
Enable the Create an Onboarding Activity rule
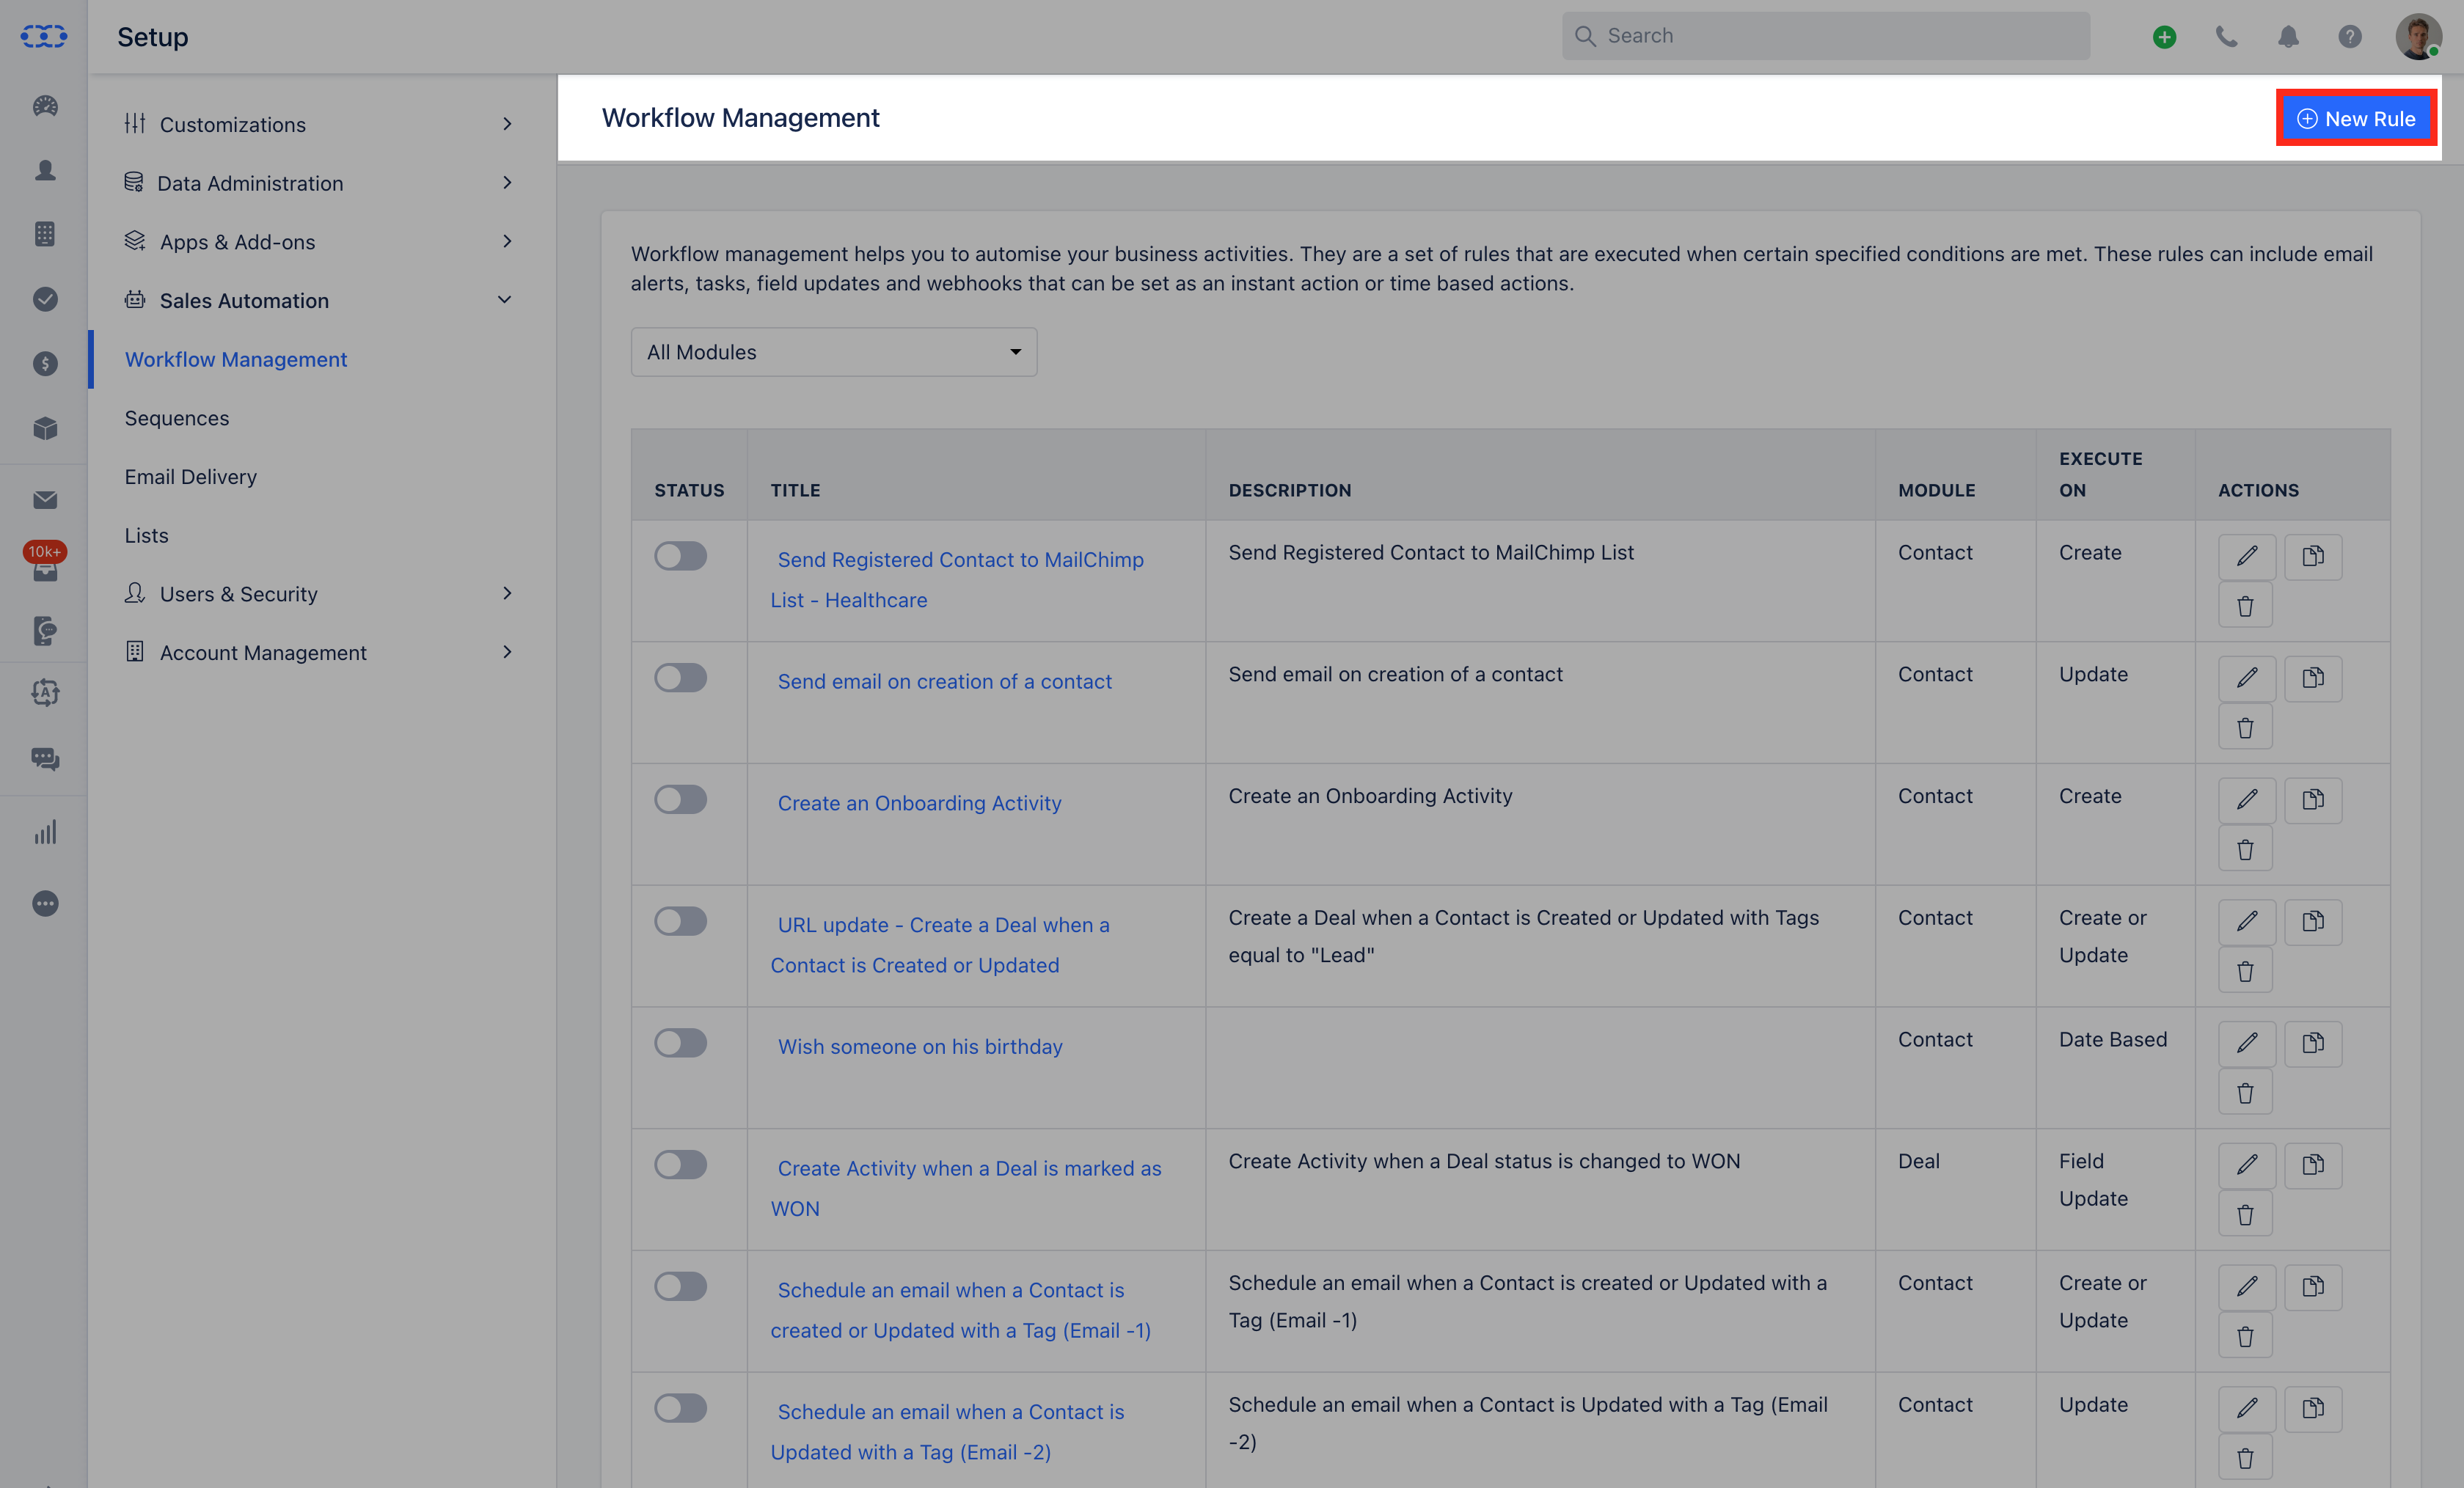tap(680, 799)
